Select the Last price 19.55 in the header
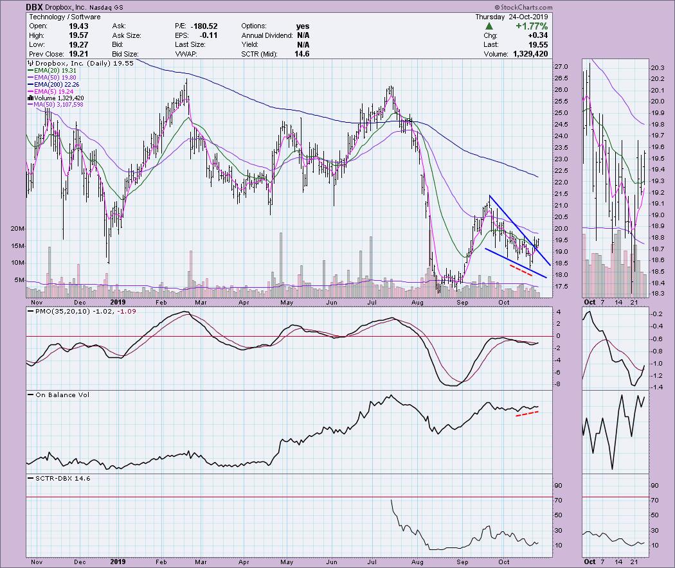The width and height of the screenshot is (675, 568). click(539, 45)
